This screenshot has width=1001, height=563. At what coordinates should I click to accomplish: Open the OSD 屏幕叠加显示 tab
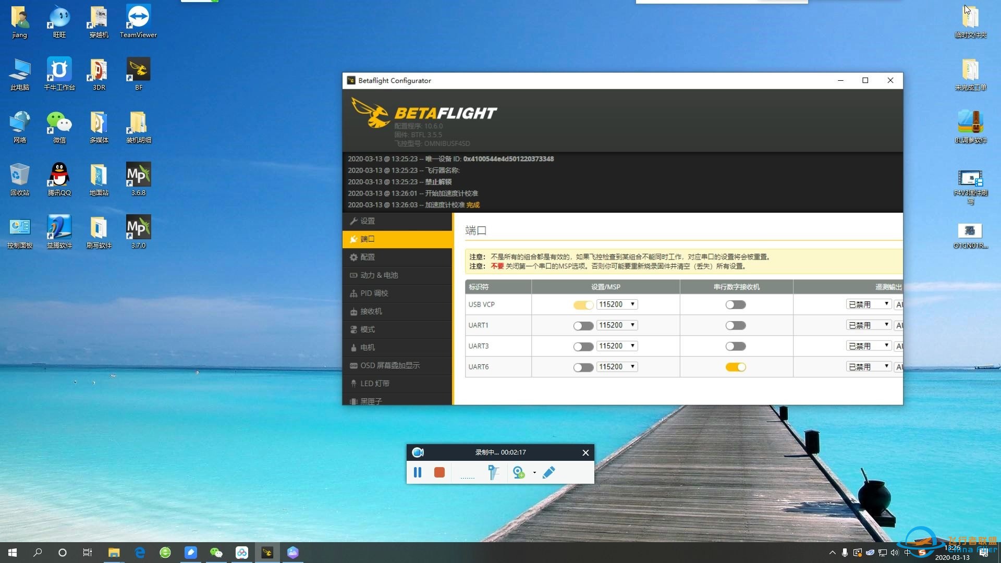pyautogui.click(x=397, y=366)
